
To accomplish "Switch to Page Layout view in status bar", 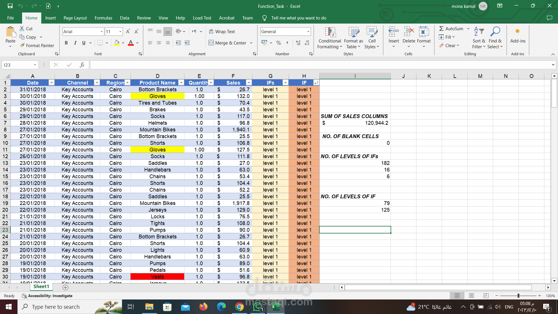I will click(x=471, y=296).
